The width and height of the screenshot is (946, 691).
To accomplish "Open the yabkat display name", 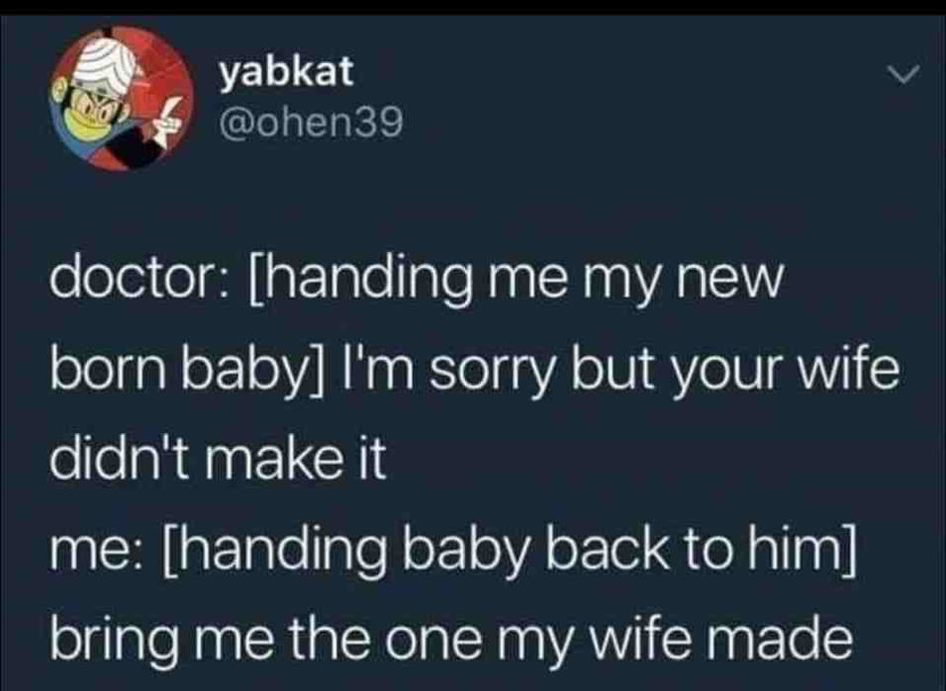I will coord(286,72).
